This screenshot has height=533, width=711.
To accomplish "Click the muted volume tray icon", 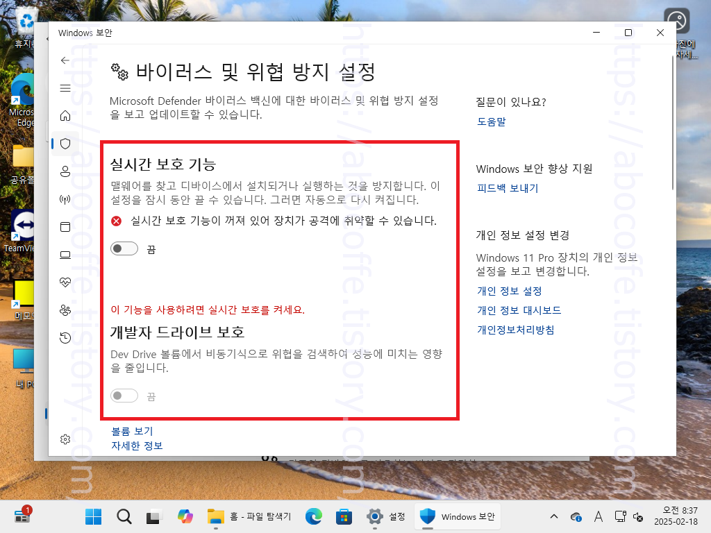I will 638,516.
